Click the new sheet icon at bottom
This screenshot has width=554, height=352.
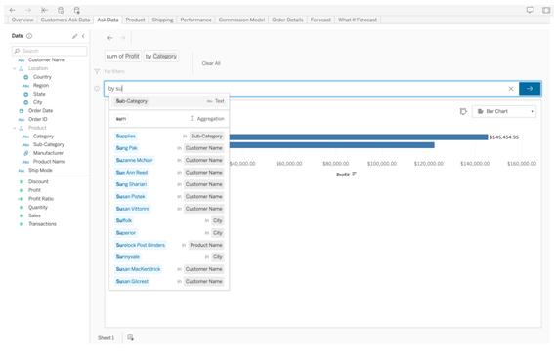[x=130, y=337]
